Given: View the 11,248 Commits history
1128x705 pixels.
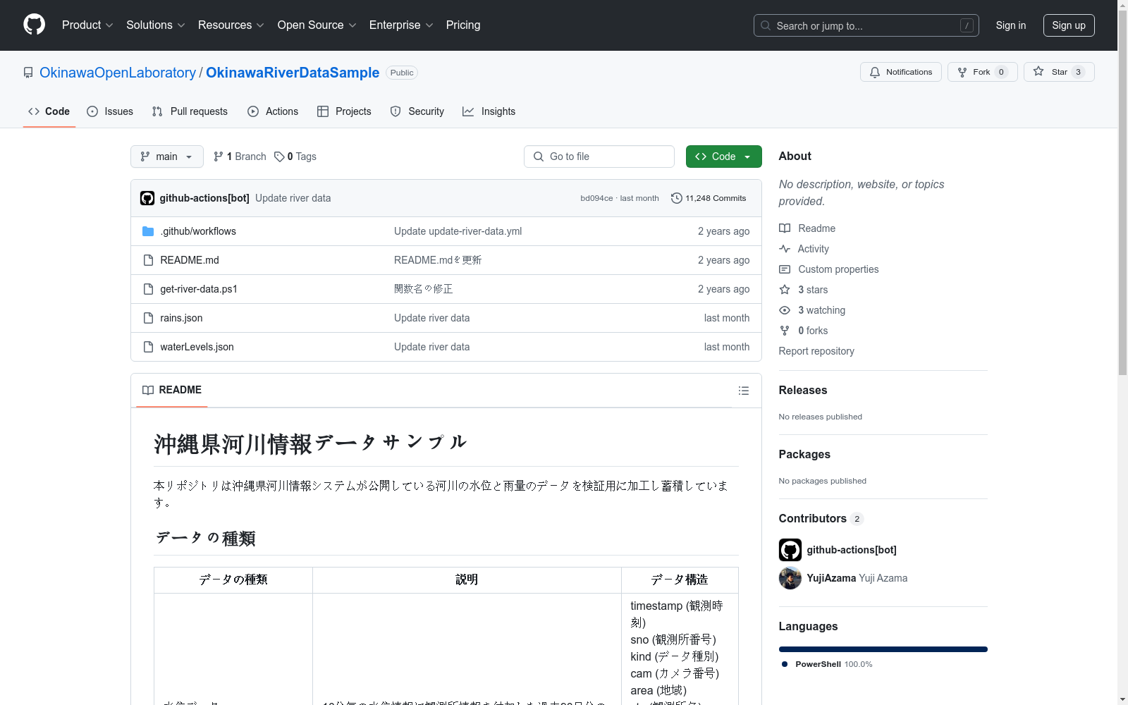Looking at the screenshot, I should click(709, 198).
